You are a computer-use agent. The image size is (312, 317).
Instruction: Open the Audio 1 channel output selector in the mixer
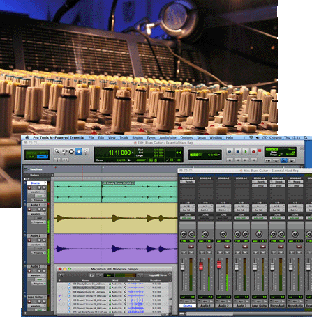click(x=206, y=210)
